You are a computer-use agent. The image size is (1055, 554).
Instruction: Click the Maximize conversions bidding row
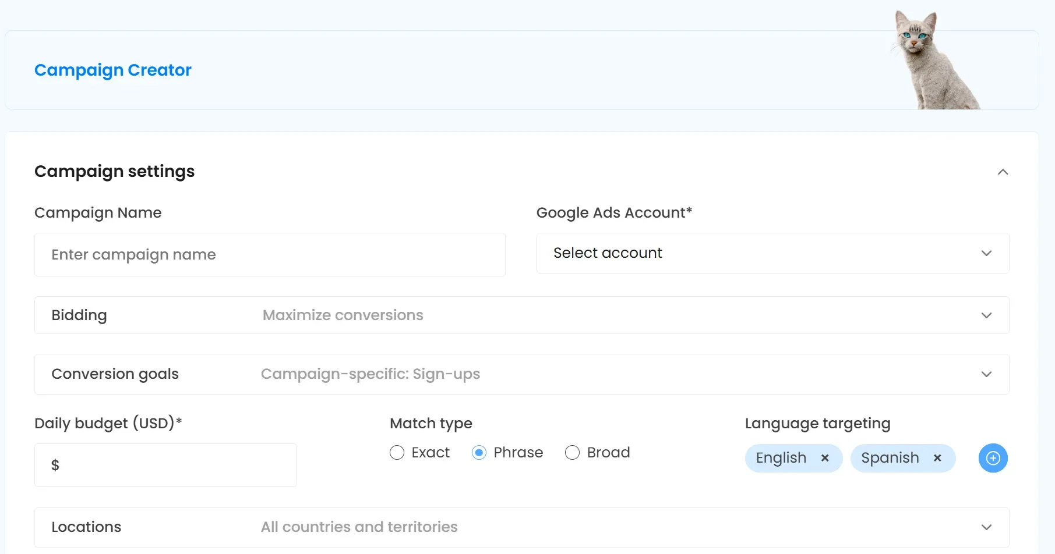click(343, 315)
